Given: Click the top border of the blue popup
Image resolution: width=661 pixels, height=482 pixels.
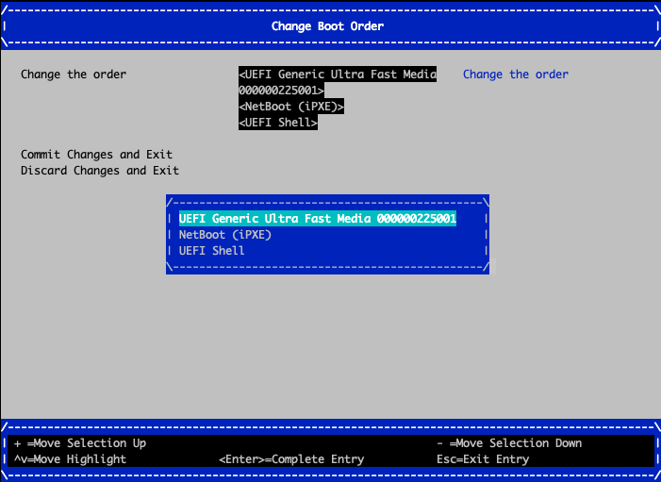Looking at the screenshot, I should (x=327, y=201).
